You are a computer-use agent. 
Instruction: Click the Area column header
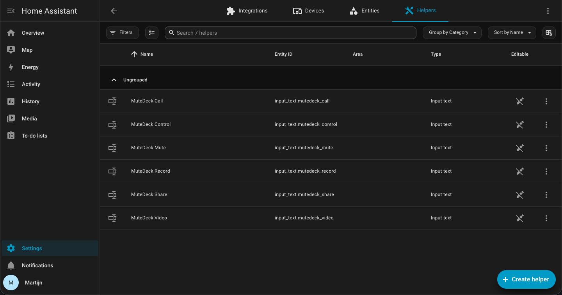[x=357, y=54]
